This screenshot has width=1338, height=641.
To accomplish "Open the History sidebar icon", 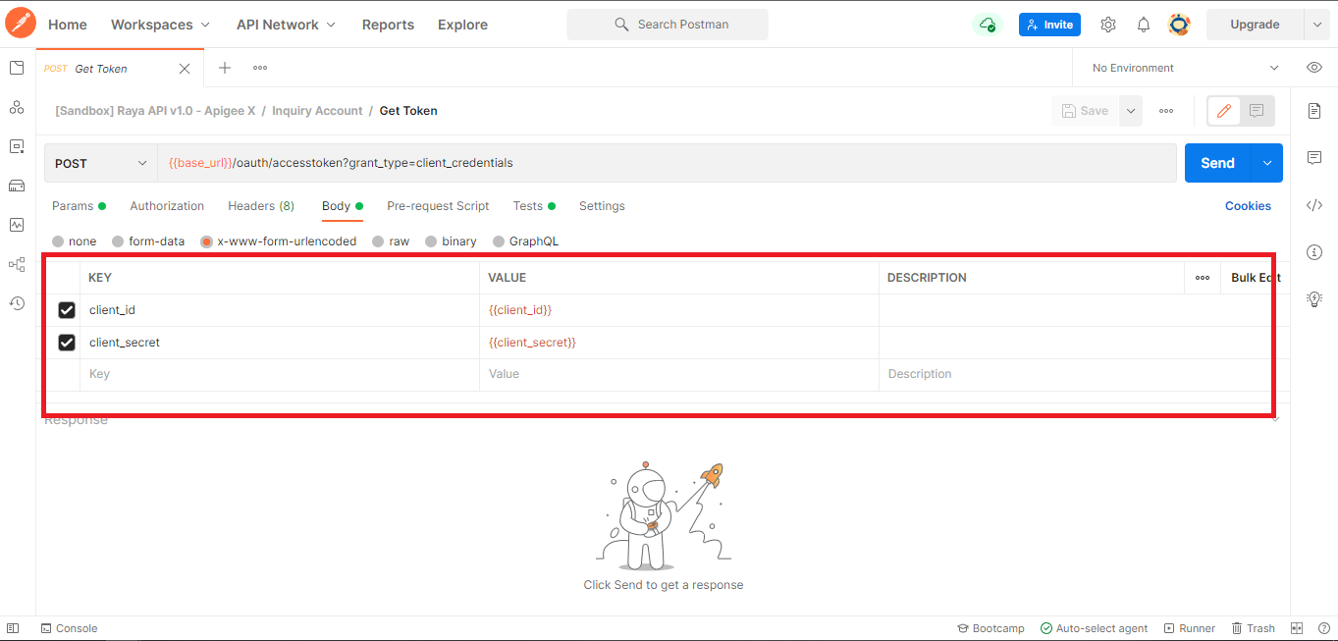I will pos(17,303).
